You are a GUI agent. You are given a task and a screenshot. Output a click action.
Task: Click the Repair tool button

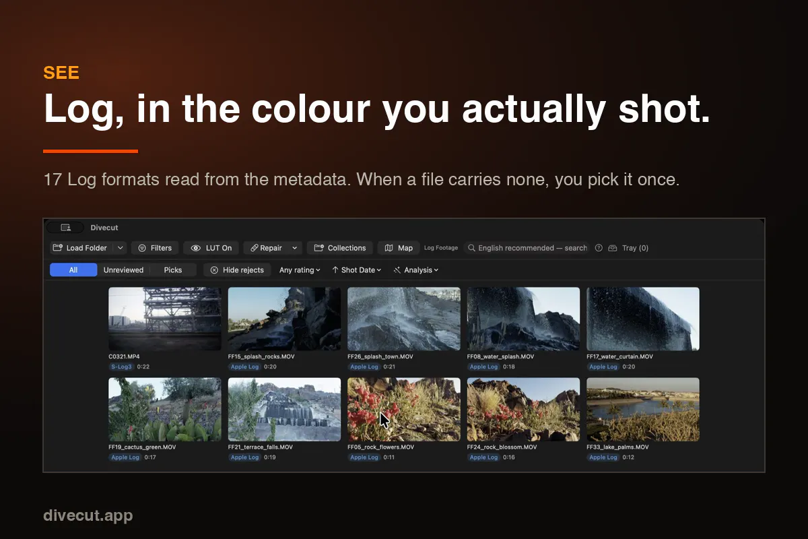265,248
